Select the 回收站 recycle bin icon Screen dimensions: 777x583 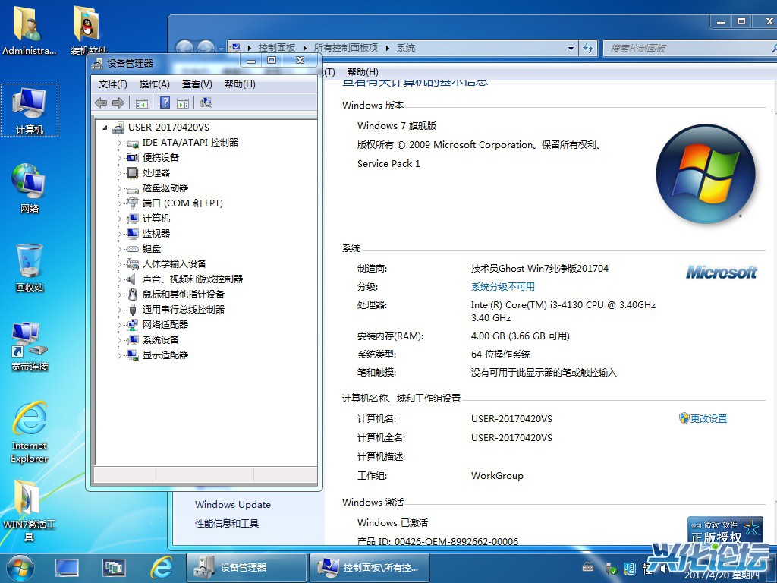tap(30, 268)
